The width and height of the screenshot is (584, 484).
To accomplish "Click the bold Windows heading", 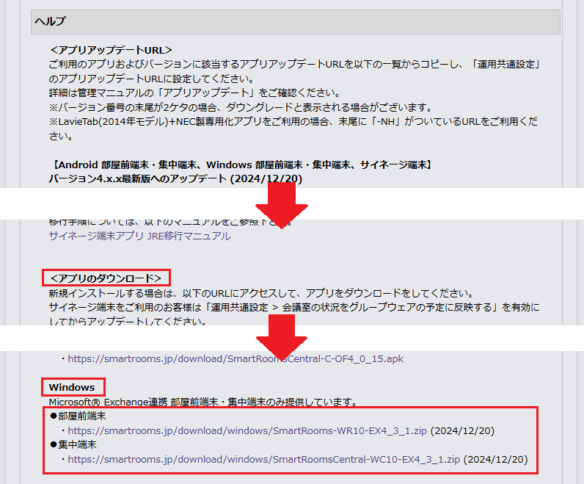I will (x=72, y=387).
